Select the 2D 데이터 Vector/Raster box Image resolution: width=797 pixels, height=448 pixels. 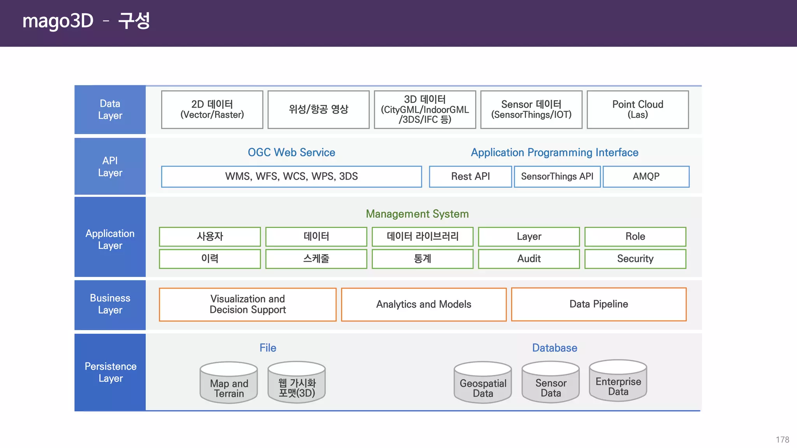click(212, 110)
